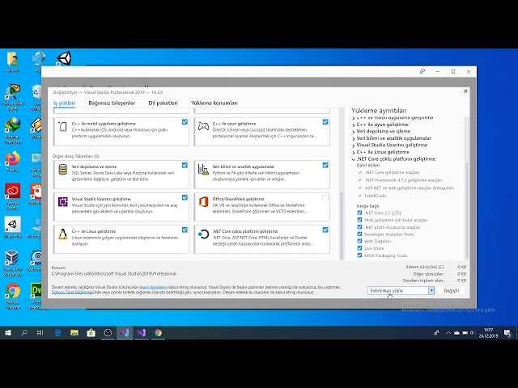Open the notification center icon
The image size is (518, 388).
point(507,333)
